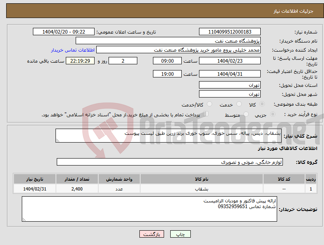Click the row number cell 1
324x245 pixels.
tap(311, 189)
